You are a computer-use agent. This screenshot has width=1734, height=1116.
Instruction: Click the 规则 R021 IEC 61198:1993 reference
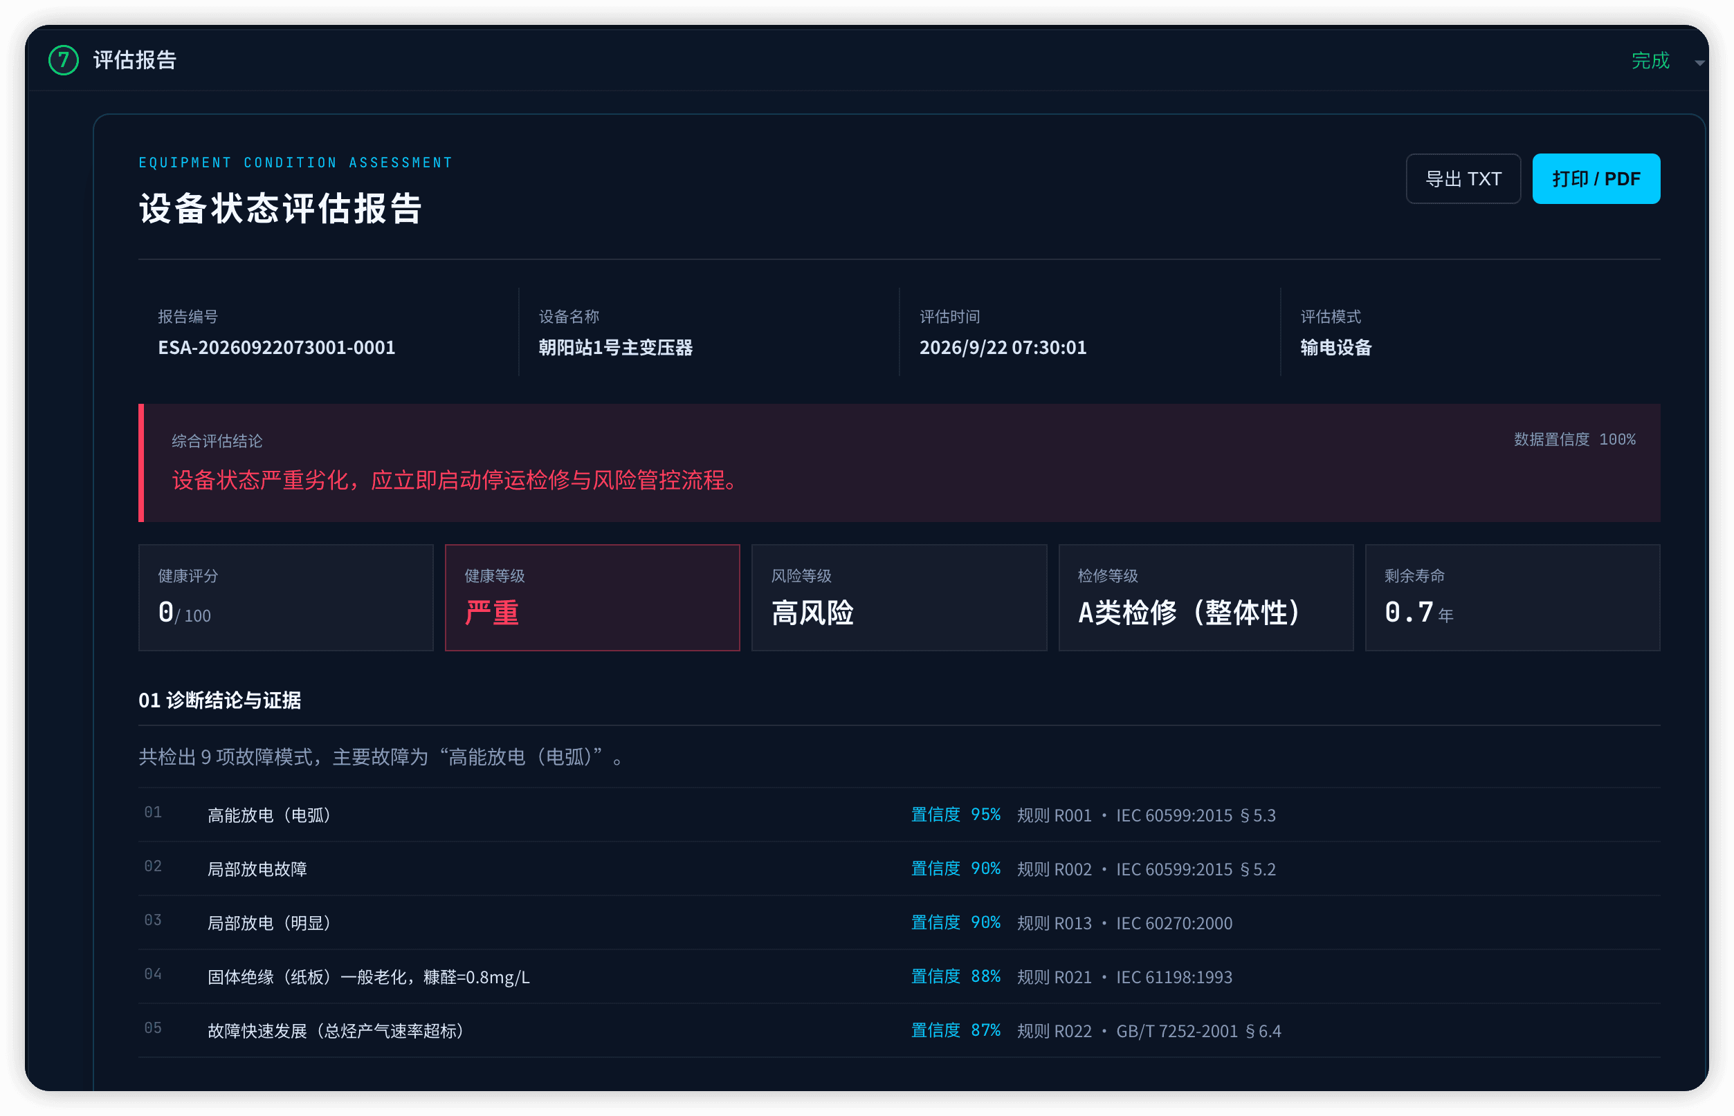tap(1124, 976)
